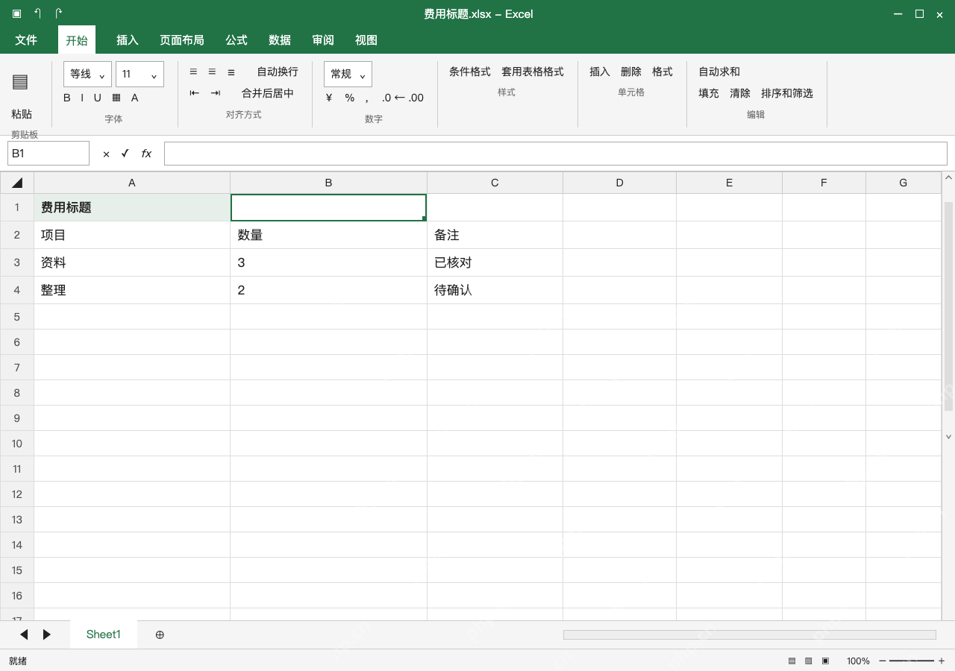This screenshot has height=671, width=955.
Task: Toggle merge and center (合并后居中)
Action: pos(268,93)
